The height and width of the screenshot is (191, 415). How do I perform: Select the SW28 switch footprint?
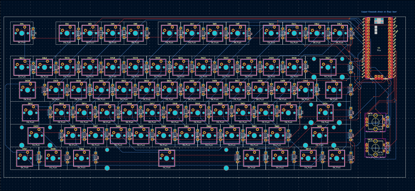coord(27,90)
